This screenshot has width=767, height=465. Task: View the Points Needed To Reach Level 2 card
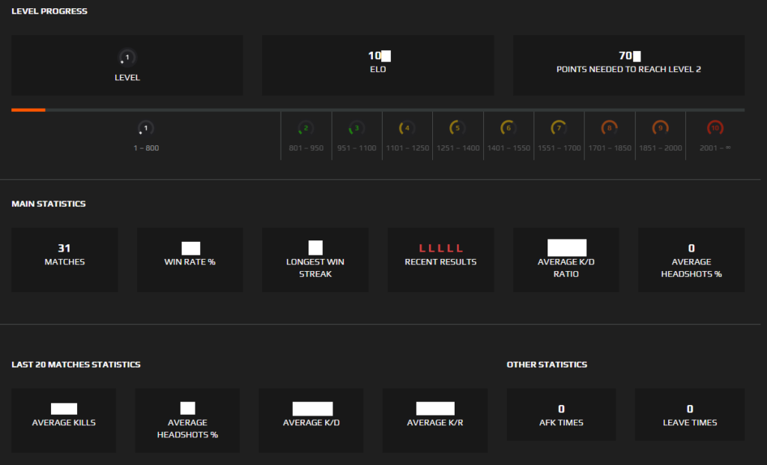point(628,65)
